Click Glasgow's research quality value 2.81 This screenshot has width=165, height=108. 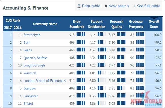click(112, 88)
